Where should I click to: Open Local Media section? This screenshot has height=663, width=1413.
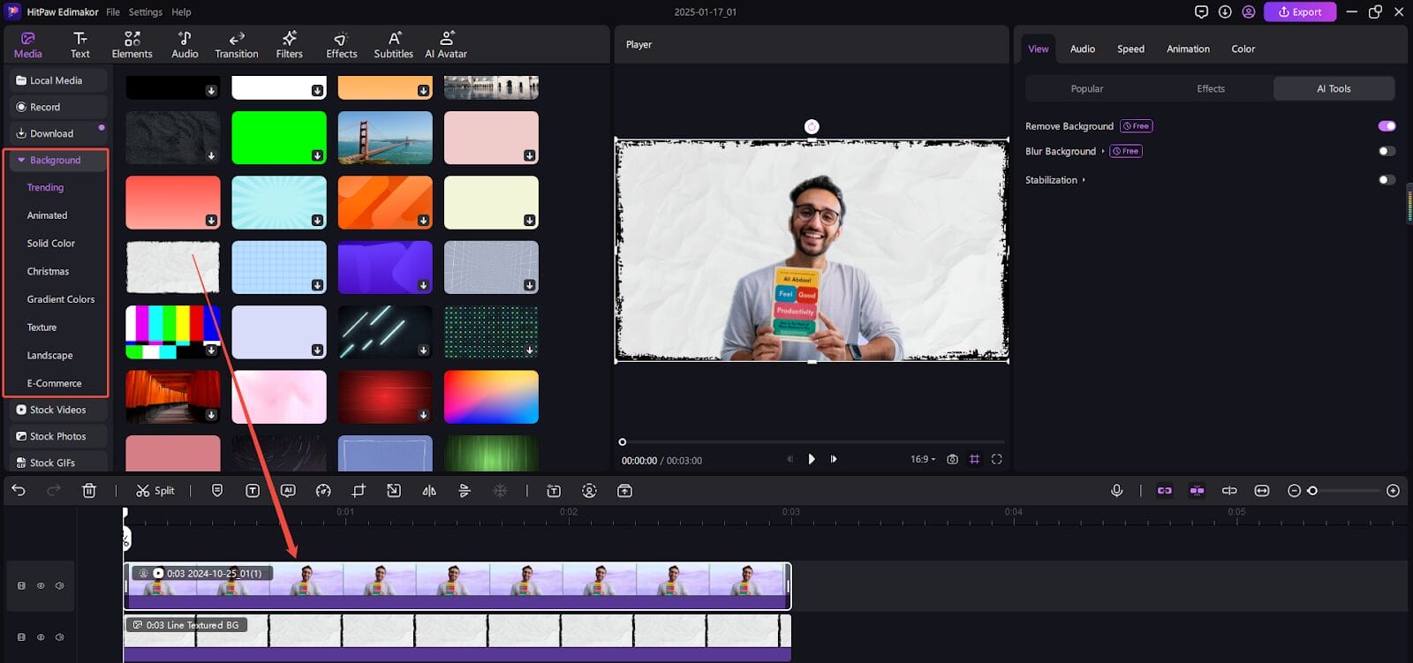click(58, 80)
